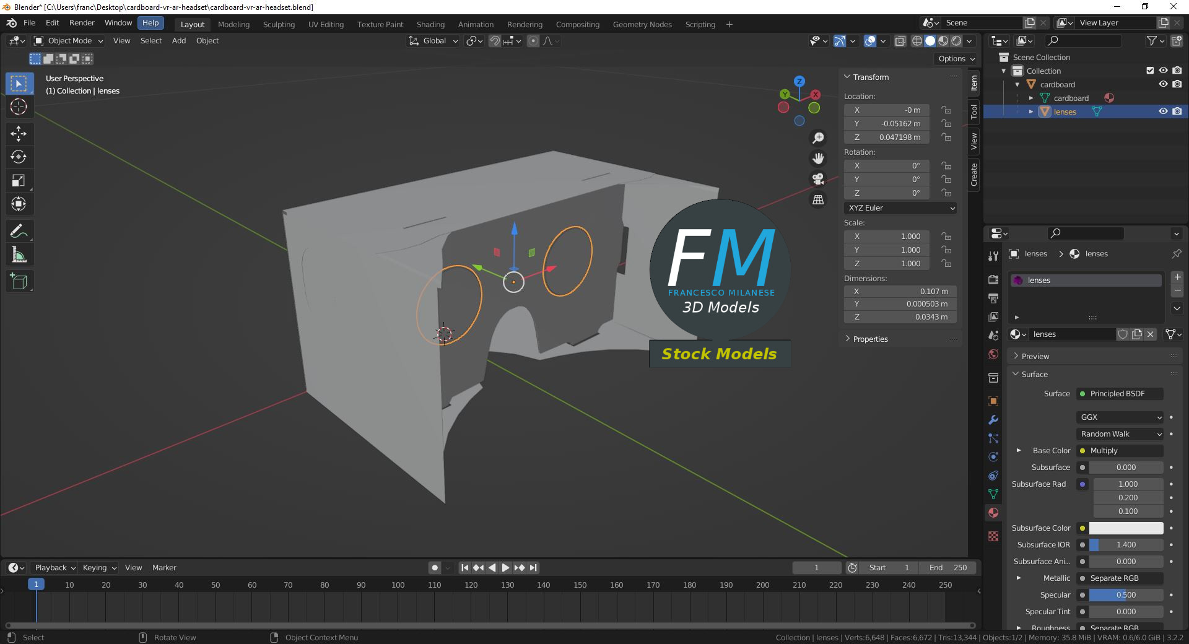Activate the Transform tool
Screen dimensions: 1189x644
19,204
